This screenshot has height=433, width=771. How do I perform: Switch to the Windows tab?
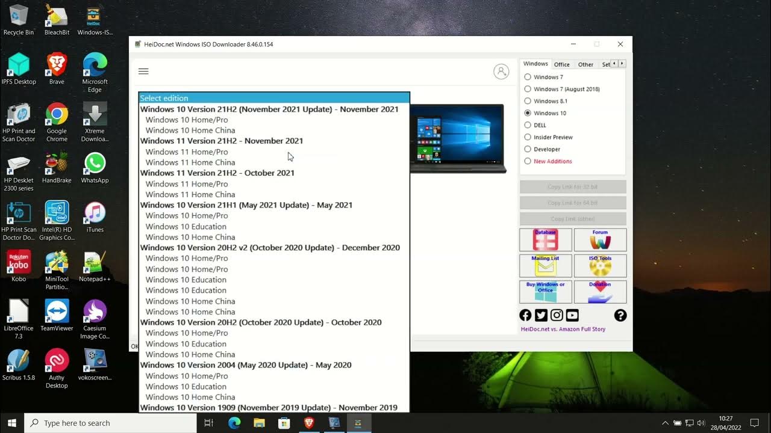point(535,64)
